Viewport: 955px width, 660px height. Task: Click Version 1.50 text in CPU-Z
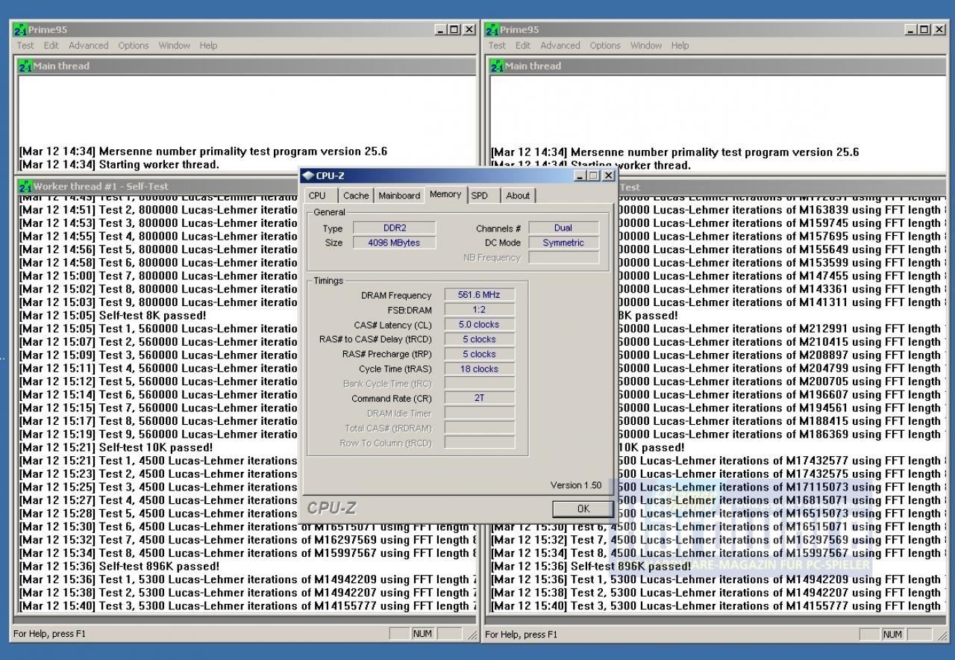click(576, 485)
